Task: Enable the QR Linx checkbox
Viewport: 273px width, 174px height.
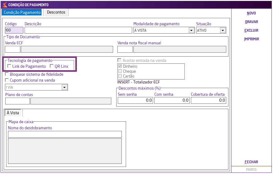Action: 52,66
